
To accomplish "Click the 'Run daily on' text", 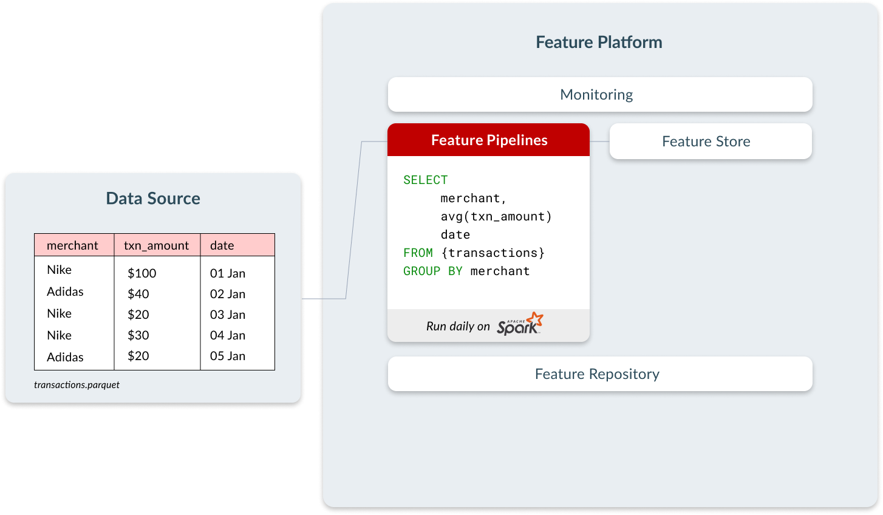I will tap(458, 326).
